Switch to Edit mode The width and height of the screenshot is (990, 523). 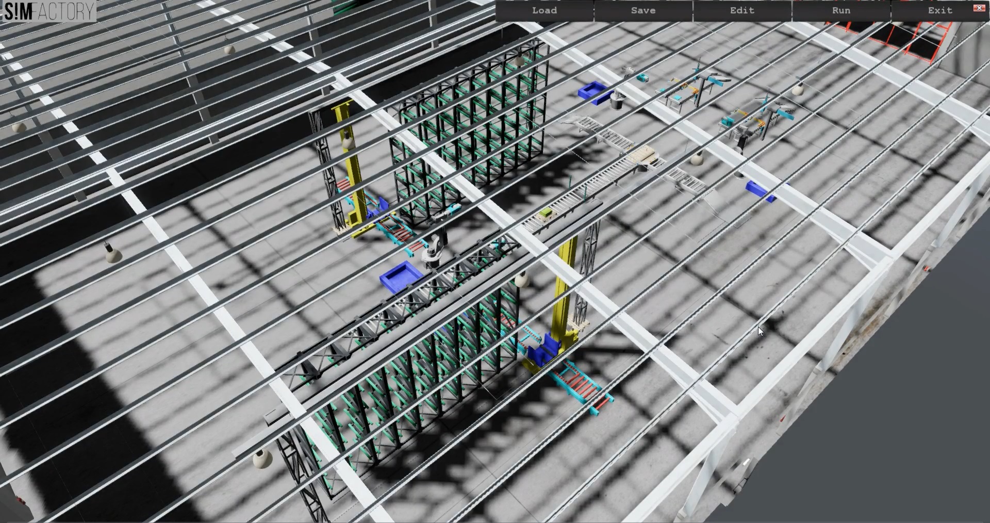742,10
